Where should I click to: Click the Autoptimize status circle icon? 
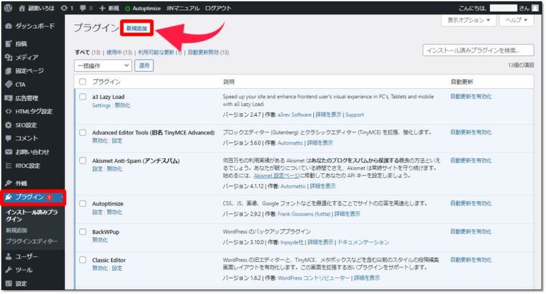[x=128, y=8]
